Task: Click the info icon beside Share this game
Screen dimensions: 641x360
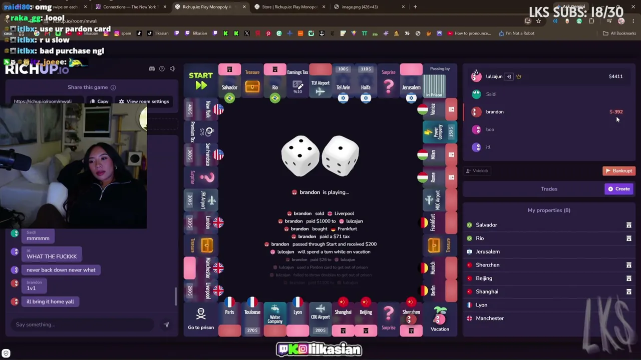Action: click(113, 87)
